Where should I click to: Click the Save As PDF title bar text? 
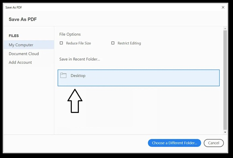point(13,7)
